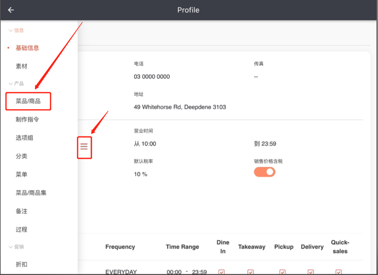Open 制作指令 in sidebar
Viewport: 378px width, 275px height.
tap(27, 119)
